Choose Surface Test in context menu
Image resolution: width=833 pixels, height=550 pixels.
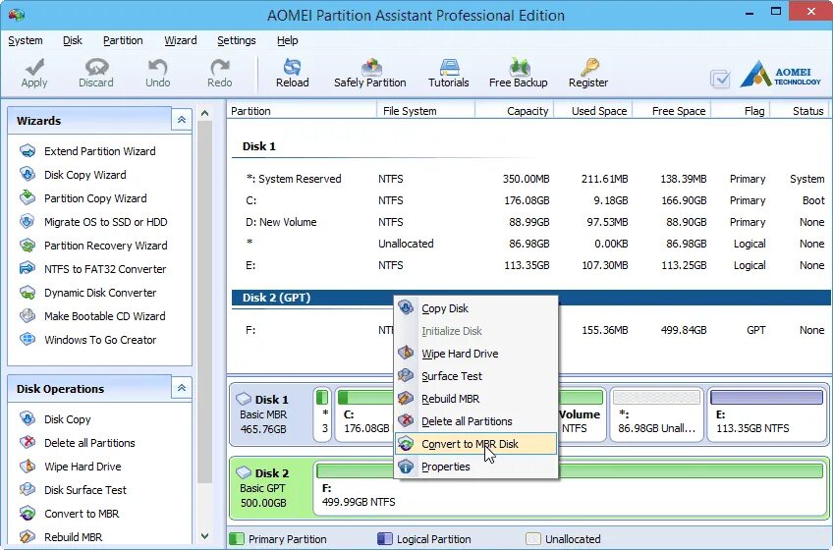click(x=476, y=376)
